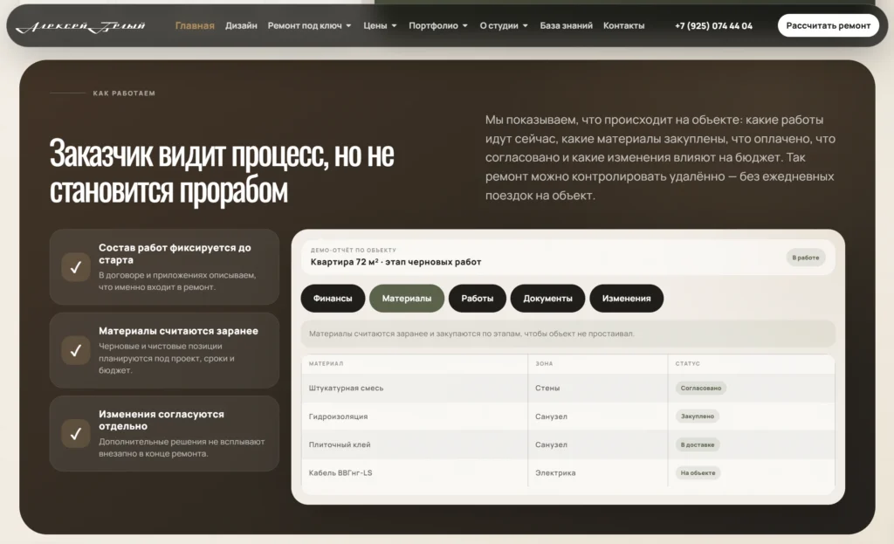The height and width of the screenshot is (544, 894).
Task: Select the Гидроизоляция cell
Action: pyautogui.click(x=415, y=417)
